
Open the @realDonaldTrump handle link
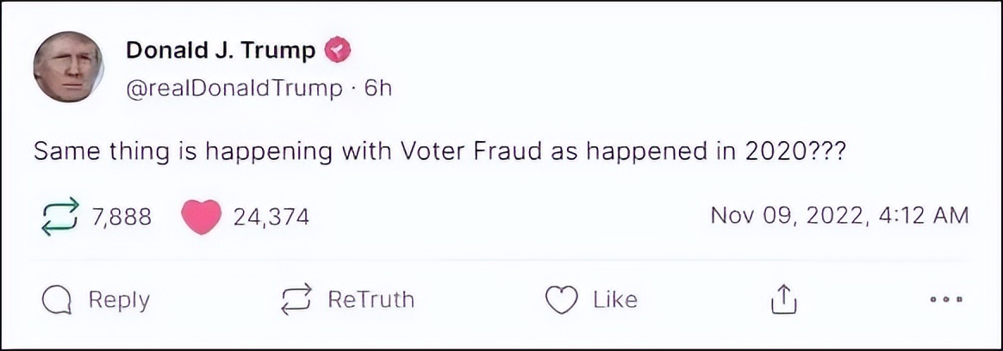click(234, 89)
